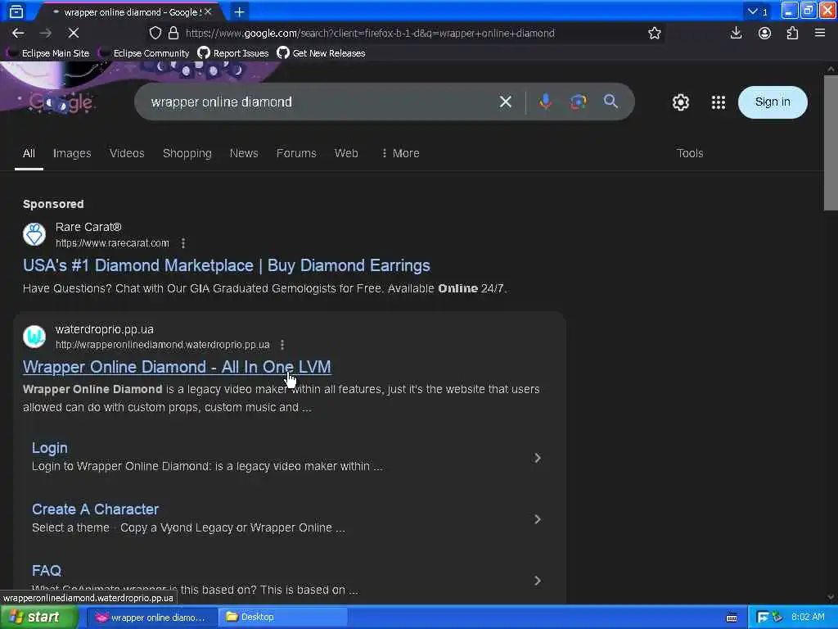This screenshot has height=629, width=838.
Task: Select the All results tab
Action: click(29, 153)
